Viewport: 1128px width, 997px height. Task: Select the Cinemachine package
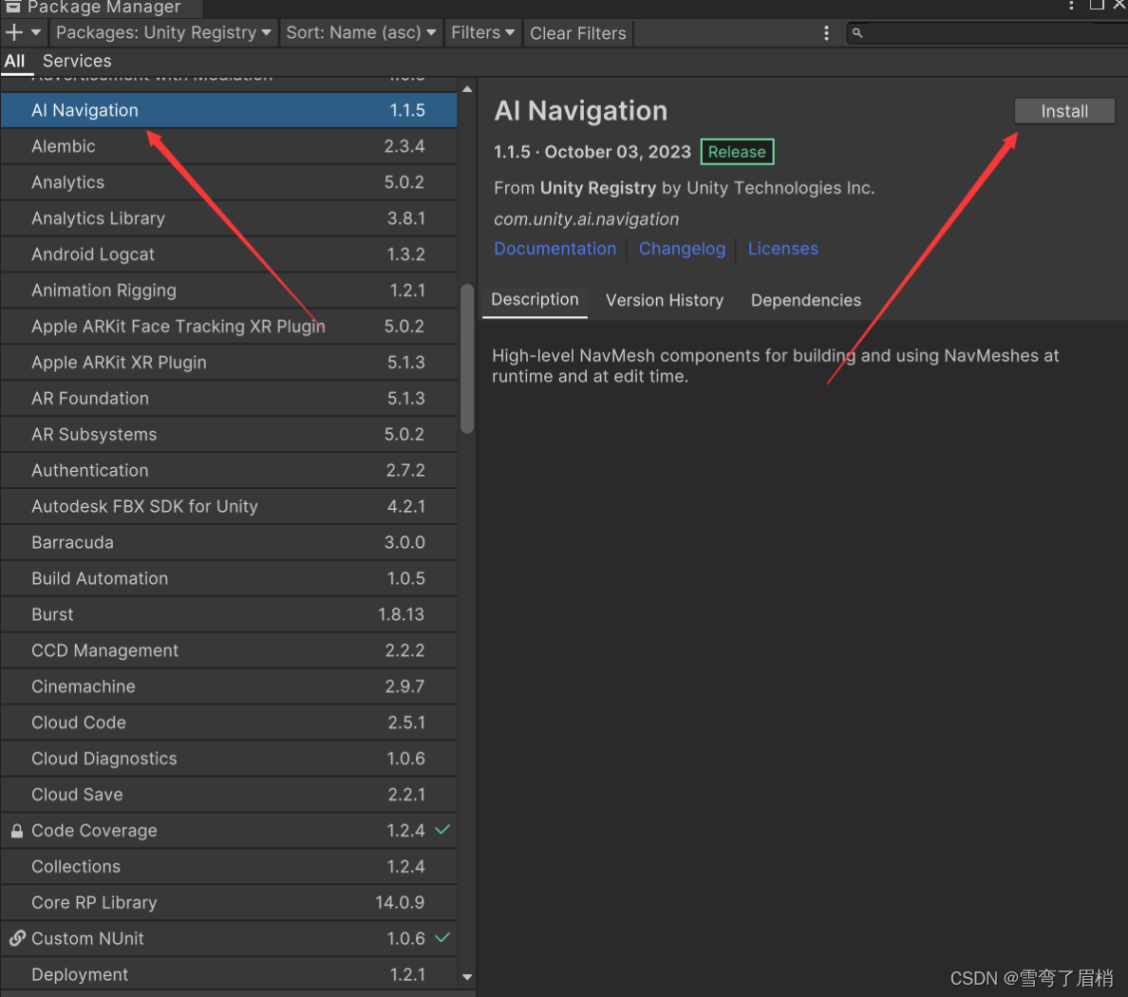pyautogui.click(x=229, y=686)
